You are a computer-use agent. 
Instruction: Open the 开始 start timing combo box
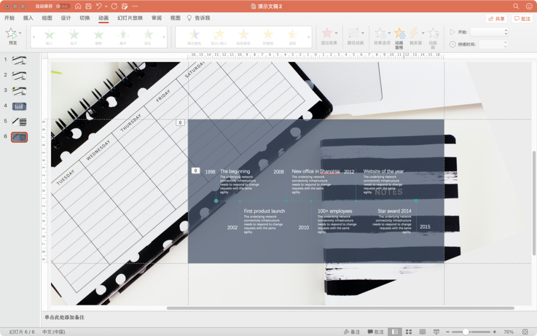(x=489, y=32)
